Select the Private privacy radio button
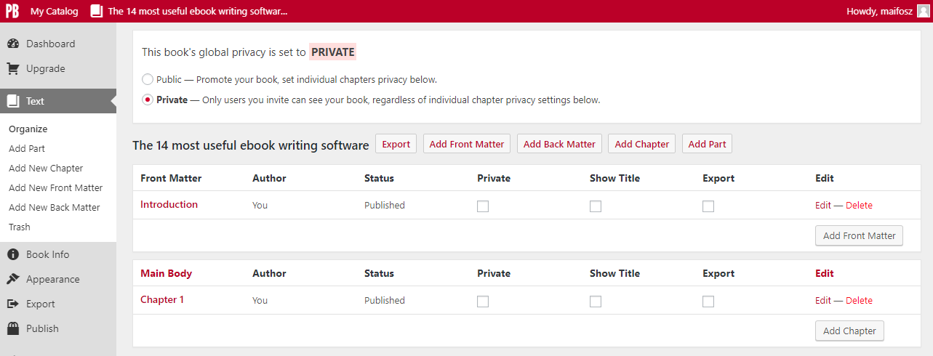 (148, 100)
